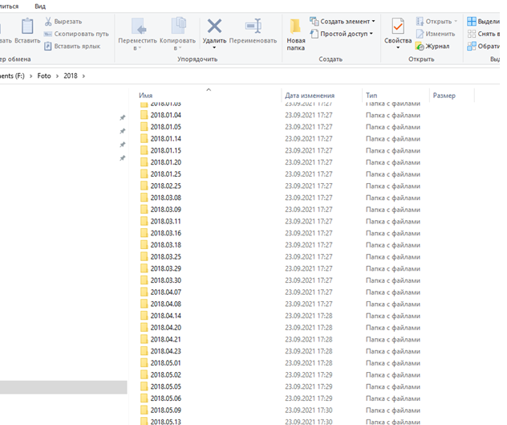Click the Открыть ribbon button
507x425 pixels.
pyautogui.click(x=436, y=22)
